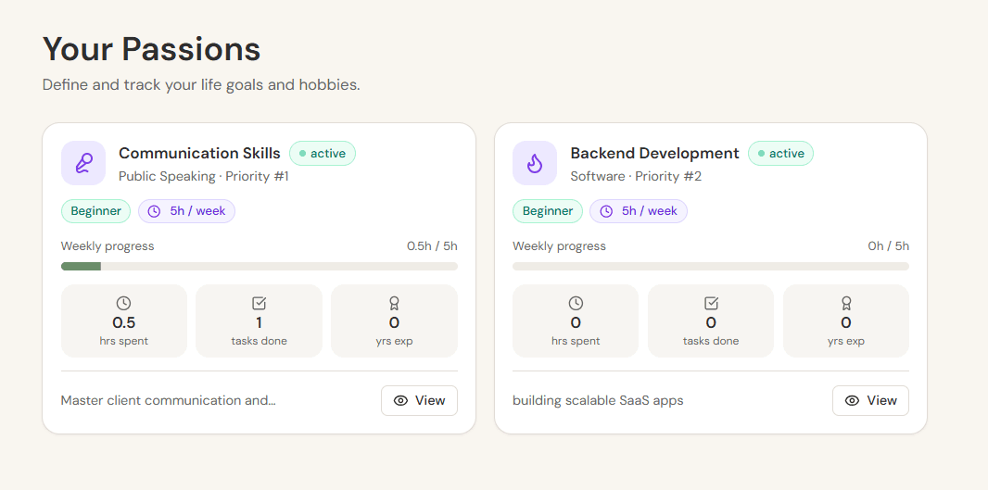This screenshot has width=988, height=490.
Task: Click the active badge on Backend Development
Action: point(780,154)
